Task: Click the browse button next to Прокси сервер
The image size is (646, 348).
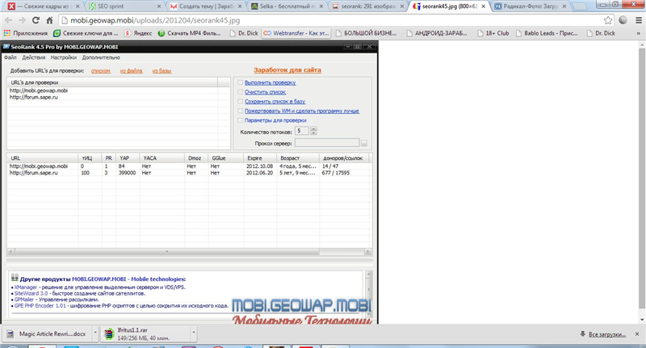Action: (364, 143)
